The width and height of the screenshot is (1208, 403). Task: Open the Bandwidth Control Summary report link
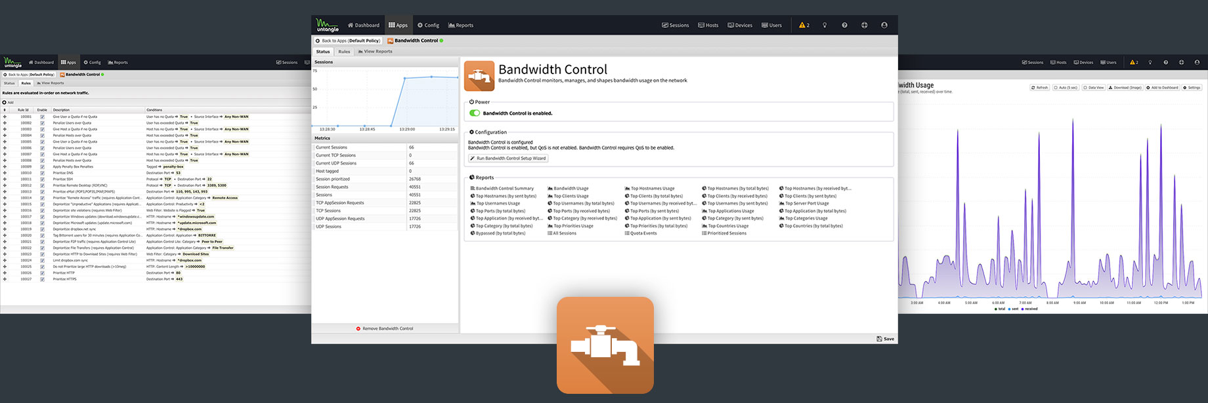point(502,188)
